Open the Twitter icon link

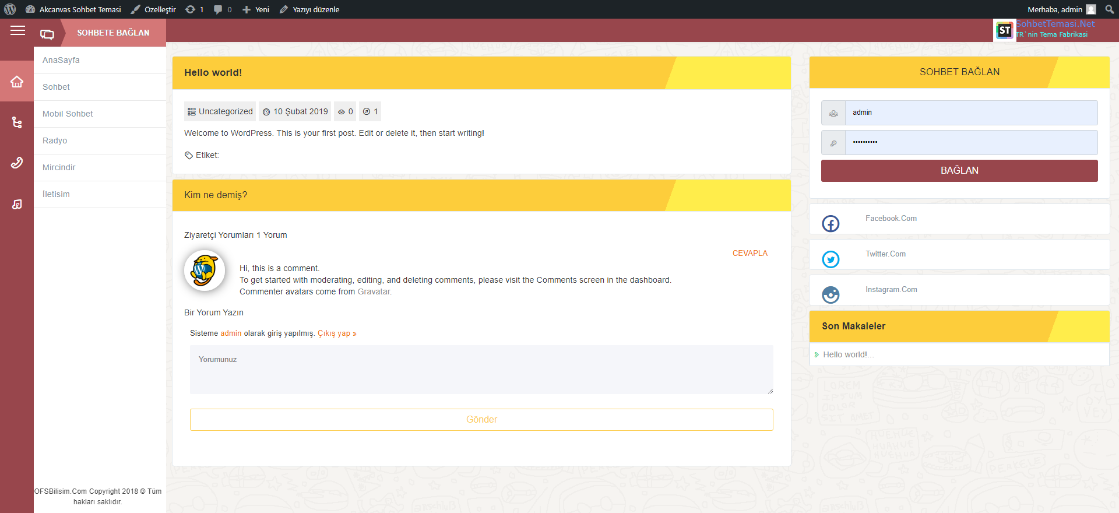831,259
